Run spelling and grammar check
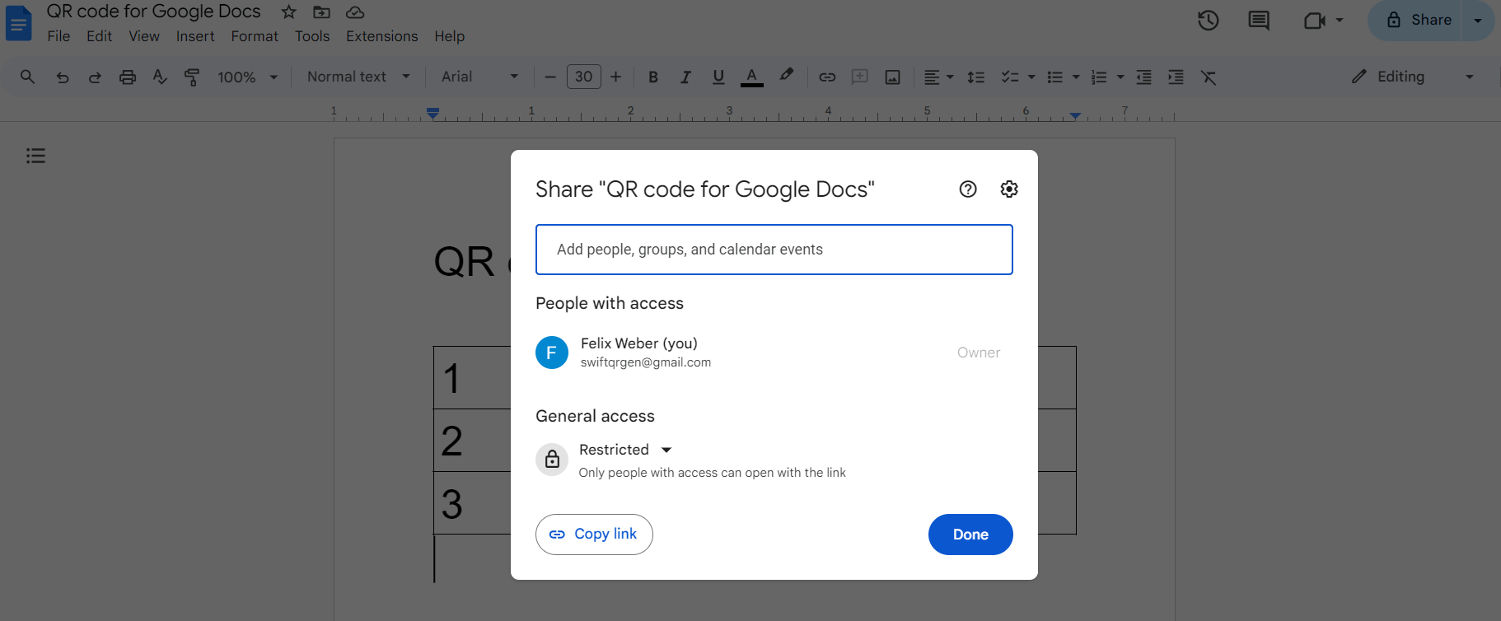Screen dimensions: 1501x621 (160, 77)
